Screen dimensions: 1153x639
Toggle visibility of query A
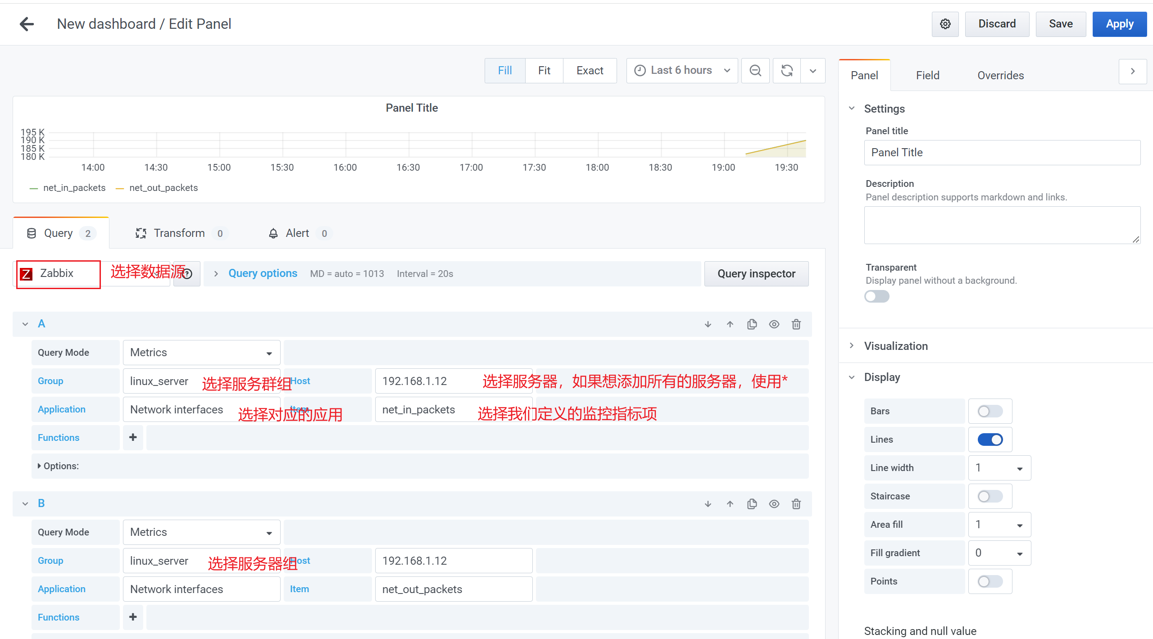click(x=774, y=324)
